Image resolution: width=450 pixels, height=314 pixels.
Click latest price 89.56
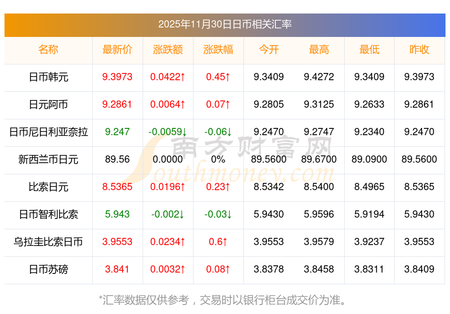click(x=117, y=159)
